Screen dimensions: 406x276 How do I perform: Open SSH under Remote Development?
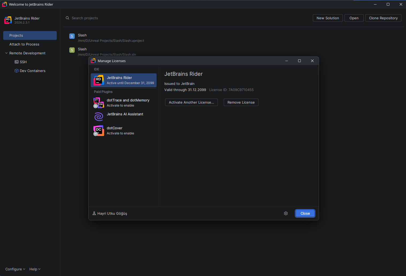pos(30,62)
